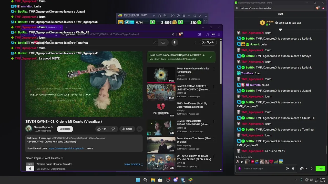The width and height of the screenshot is (328, 184).
Task: Open options for Tres Rosas video
Action: 214,139
